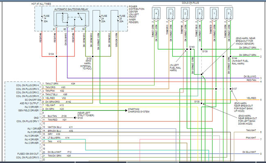
Task: Select the "GND" pin label
Action: click(36, 118)
